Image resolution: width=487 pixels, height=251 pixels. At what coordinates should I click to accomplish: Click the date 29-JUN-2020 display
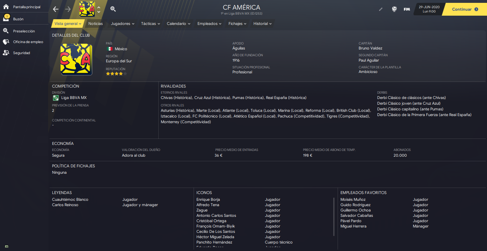pos(429,7)
